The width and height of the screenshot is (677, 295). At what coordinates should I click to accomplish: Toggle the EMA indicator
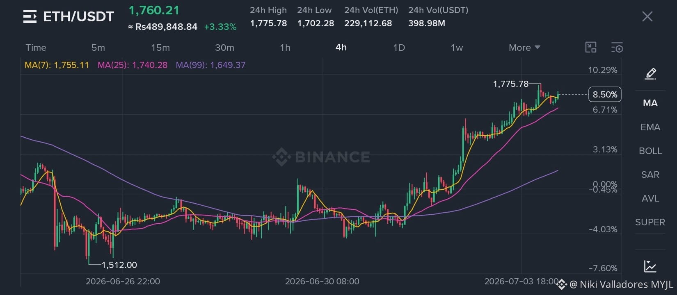650,127
